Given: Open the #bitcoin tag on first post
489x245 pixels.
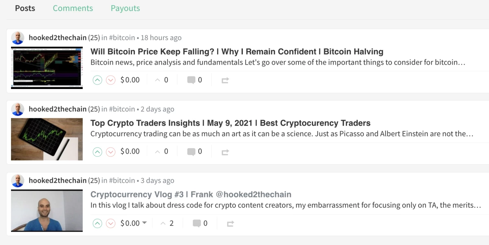Looking at the screenshot, I should (122, 38).
